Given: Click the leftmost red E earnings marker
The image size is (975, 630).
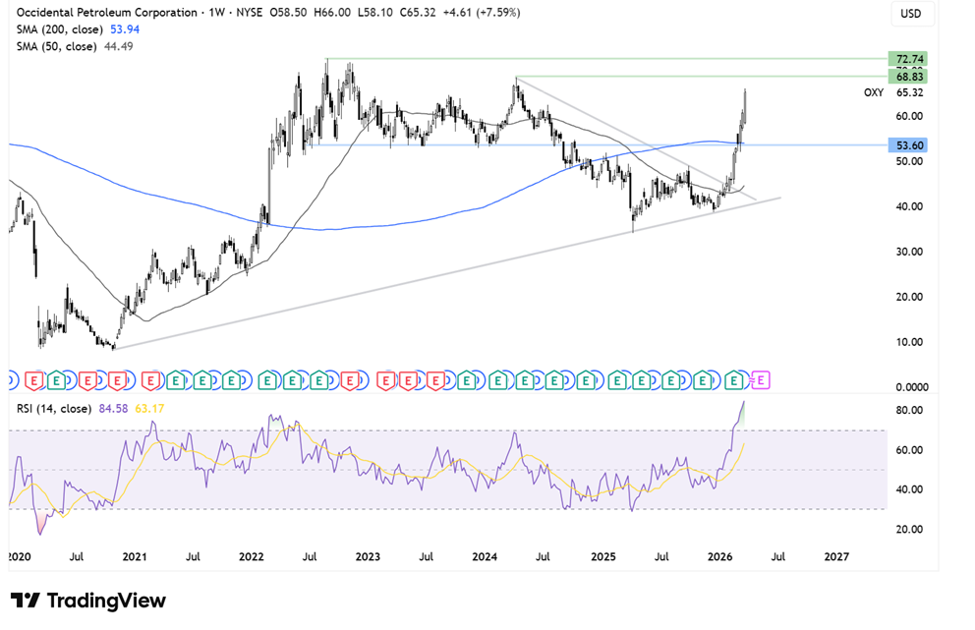Looking at the screenshot, I should [33, 380].
